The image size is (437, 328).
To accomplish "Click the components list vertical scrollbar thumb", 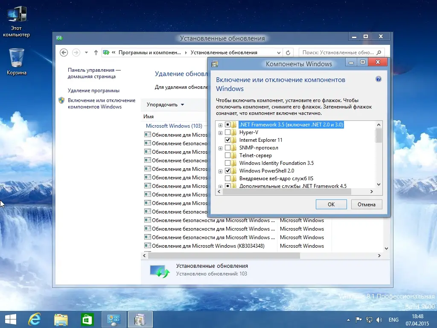I will (x=379, y=135).
